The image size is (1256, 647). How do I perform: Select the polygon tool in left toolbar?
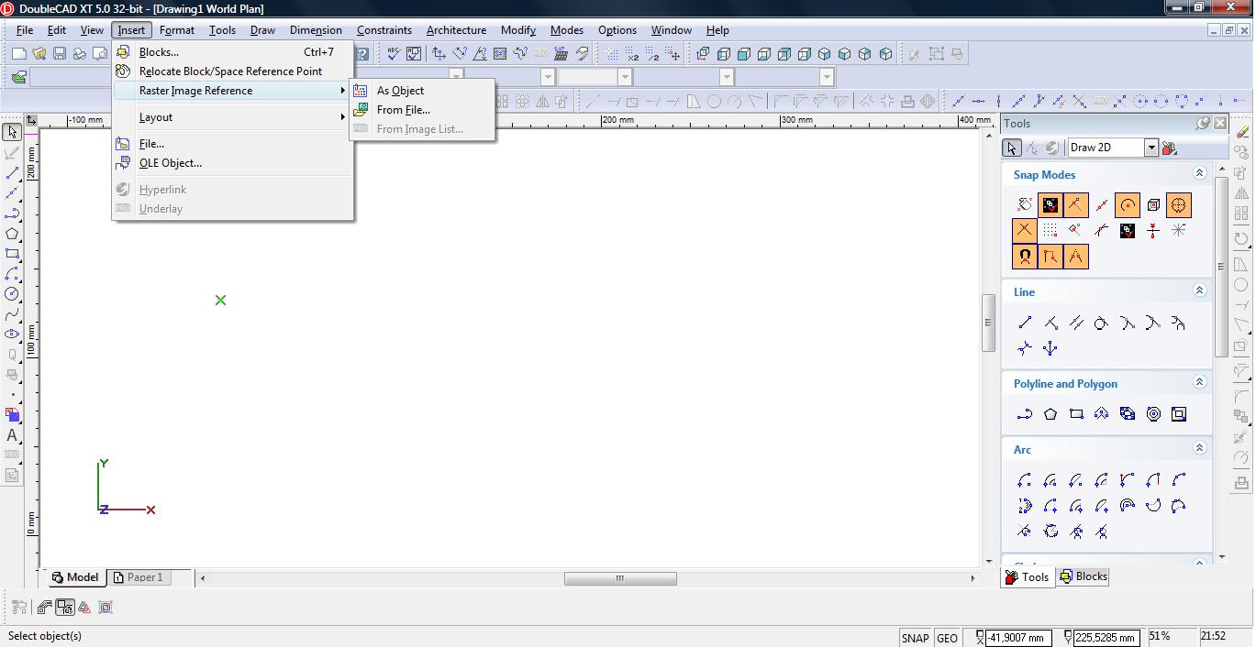click(x=12, y=234)
